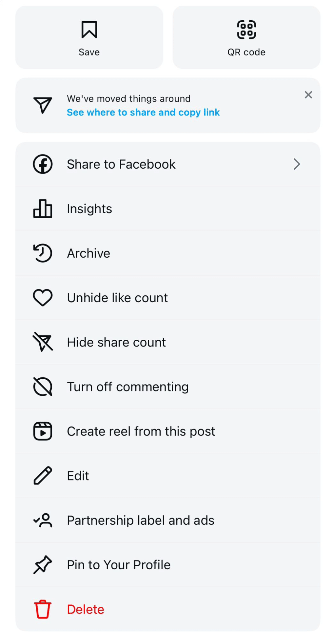
Task: Click the Reels icon for Create reel
Action: click(42, 431)
